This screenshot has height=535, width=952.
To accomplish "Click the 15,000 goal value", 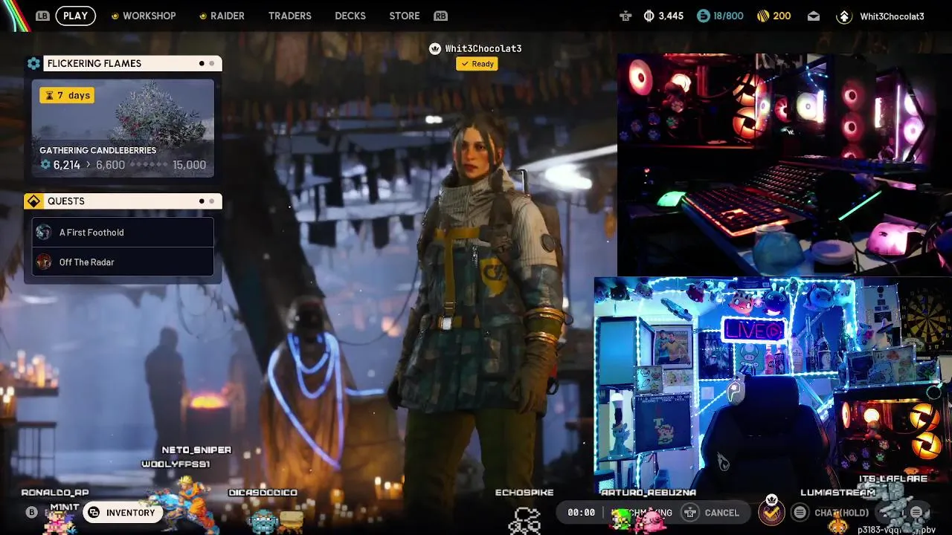I will pyautogui.click(x=189, y=165).
